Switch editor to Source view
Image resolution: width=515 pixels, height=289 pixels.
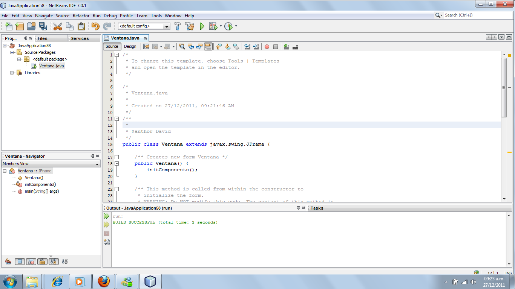112,47
